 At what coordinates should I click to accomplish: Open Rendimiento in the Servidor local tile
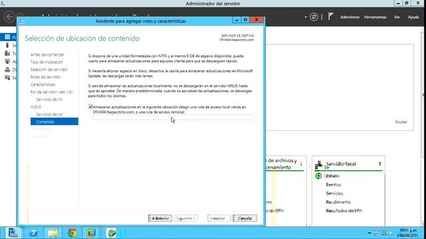tap(338, 202)
